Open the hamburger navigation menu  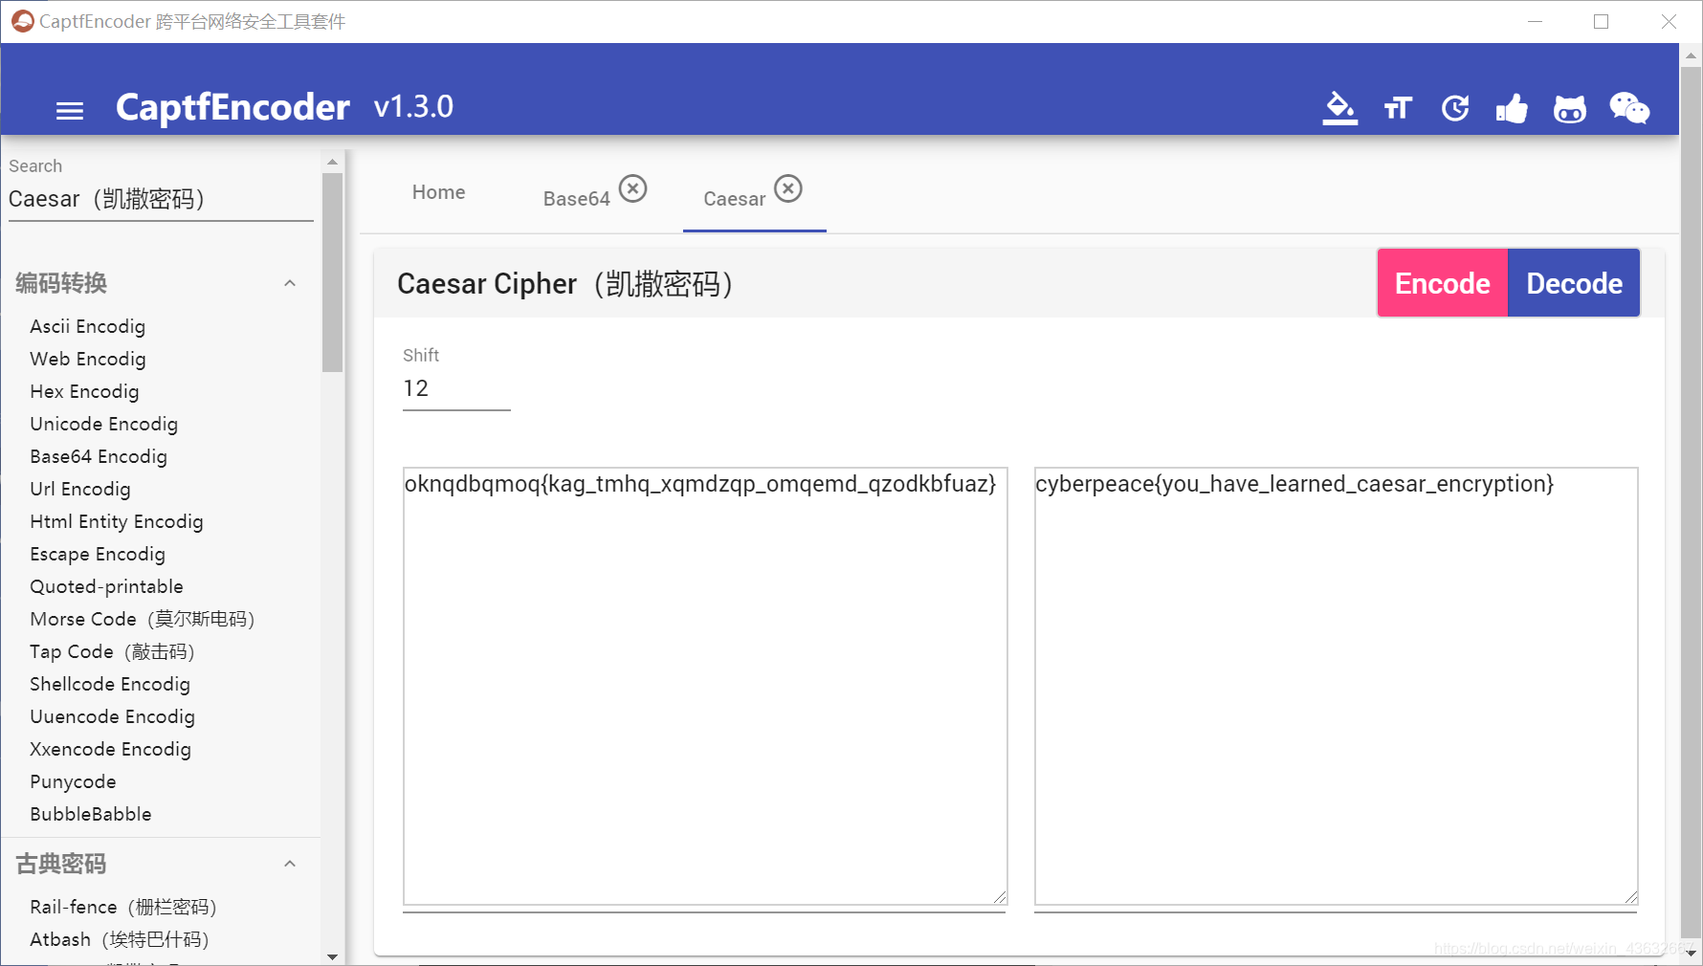click(70, 111)
